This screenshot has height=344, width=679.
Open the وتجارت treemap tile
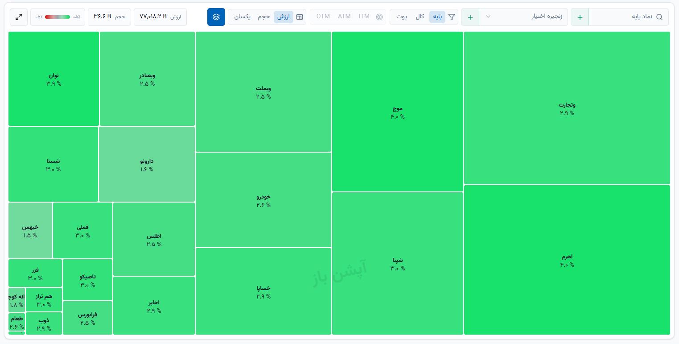567,108
